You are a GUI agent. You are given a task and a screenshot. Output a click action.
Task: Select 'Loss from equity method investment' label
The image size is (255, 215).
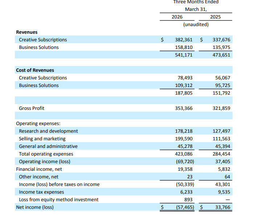58,200
